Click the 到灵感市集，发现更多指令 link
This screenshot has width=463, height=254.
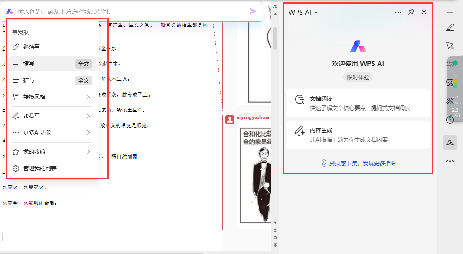pyautogui.click(x=363, y=163)
